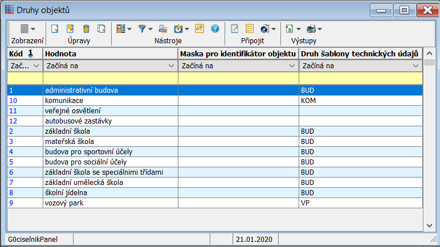The image size is (440, 247).
Task: Open the filter funnel tool
Action: click(142, 28)
